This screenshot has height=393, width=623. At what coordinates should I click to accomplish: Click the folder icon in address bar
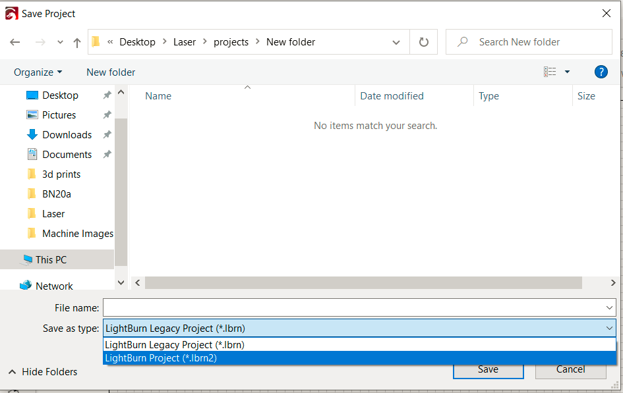[x=96, y=41]
